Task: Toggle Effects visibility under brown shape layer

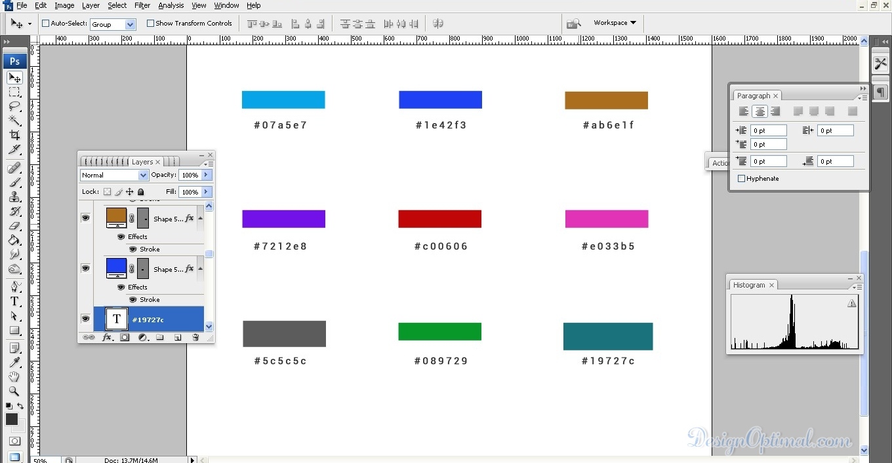Action: click(x=121, y=236)
